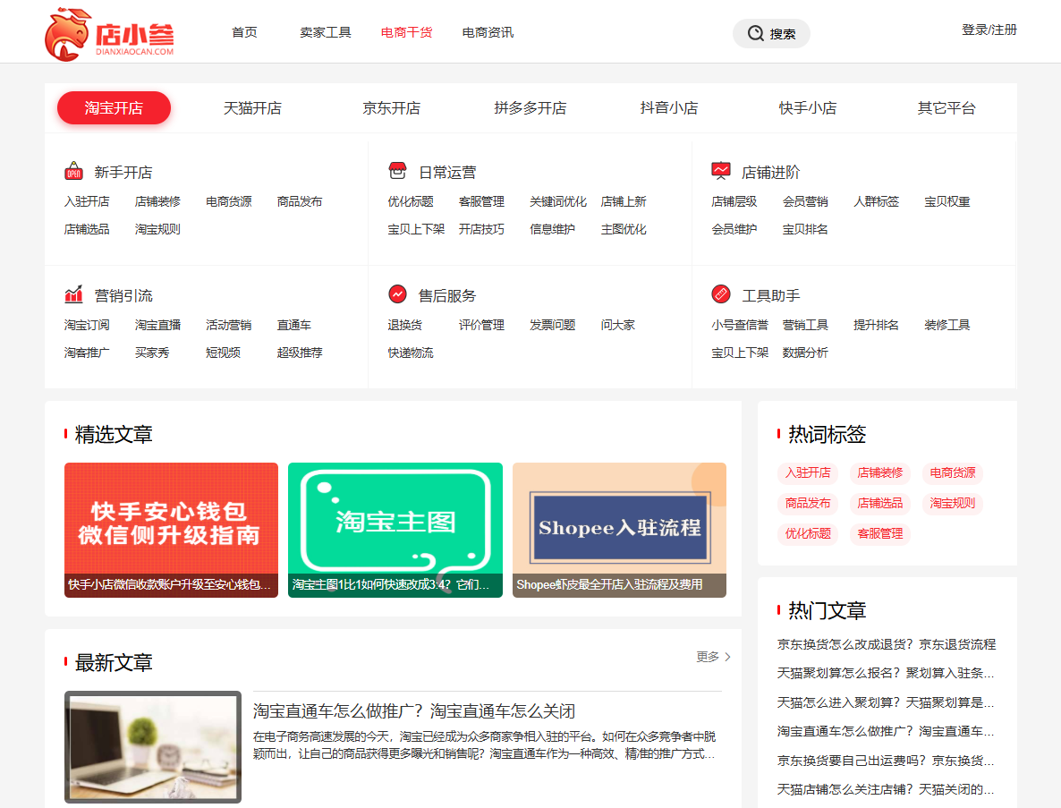Open 电商资讯 in the top navigation

pyautogui.click(x=488, y=32)
